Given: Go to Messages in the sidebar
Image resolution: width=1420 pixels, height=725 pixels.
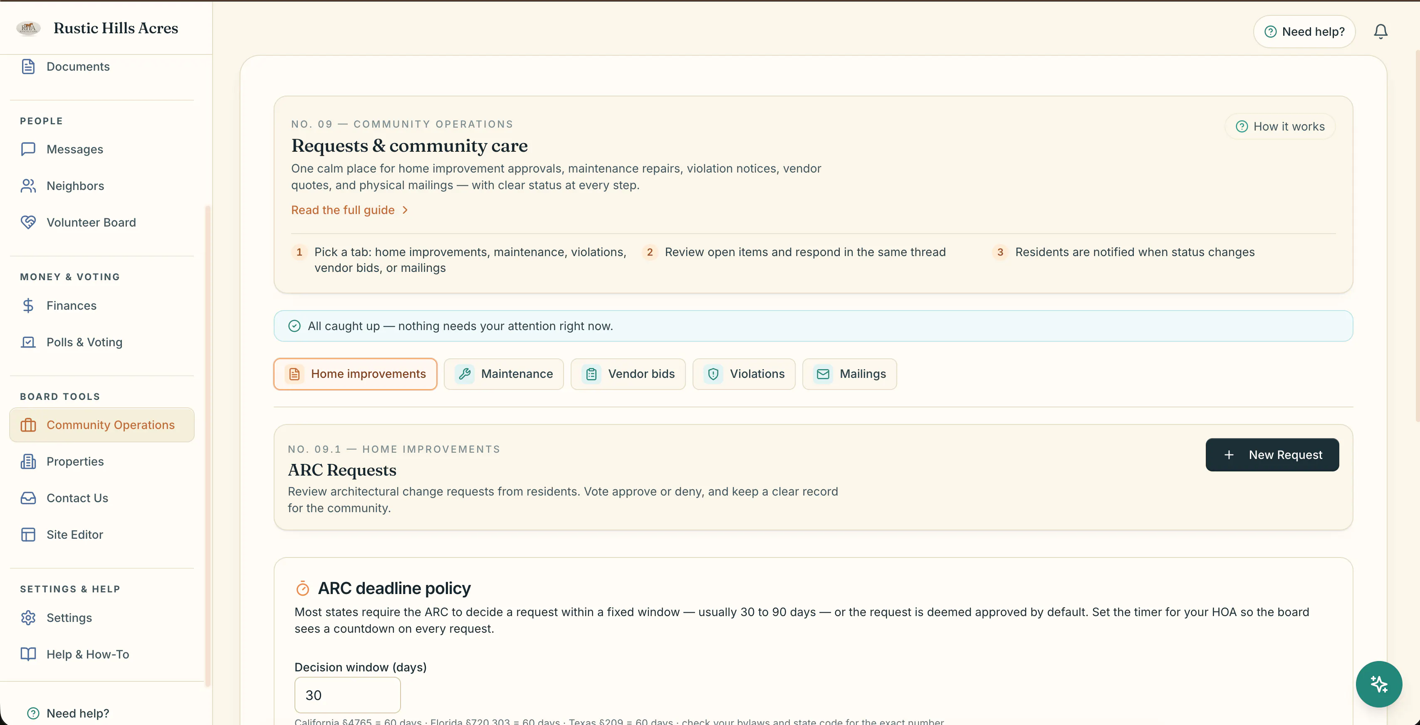Looking at the screenshot, I should pos(102,149).
